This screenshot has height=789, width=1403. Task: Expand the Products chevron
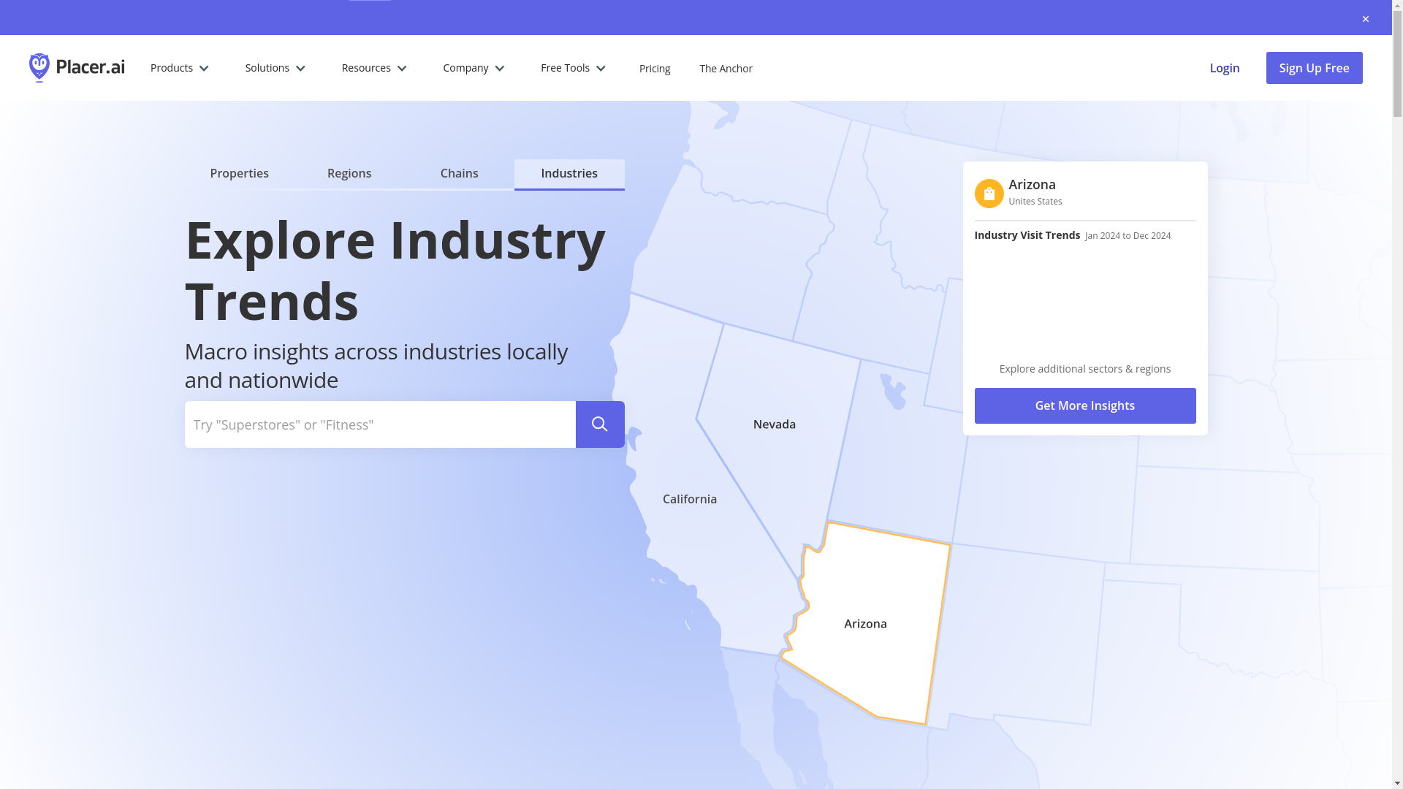coord(204,69)
